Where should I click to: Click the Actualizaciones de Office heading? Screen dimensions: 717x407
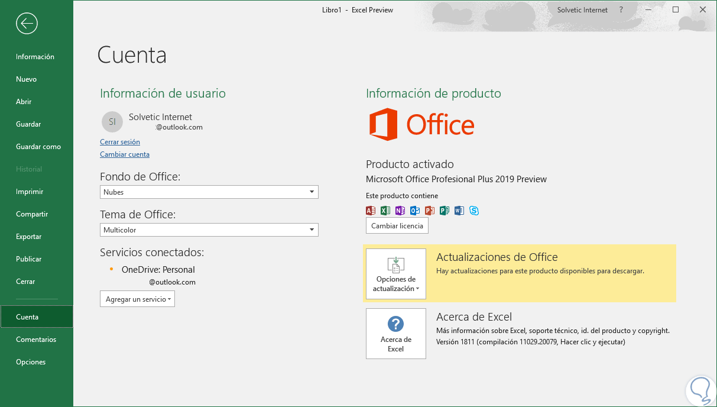(497, 257)
